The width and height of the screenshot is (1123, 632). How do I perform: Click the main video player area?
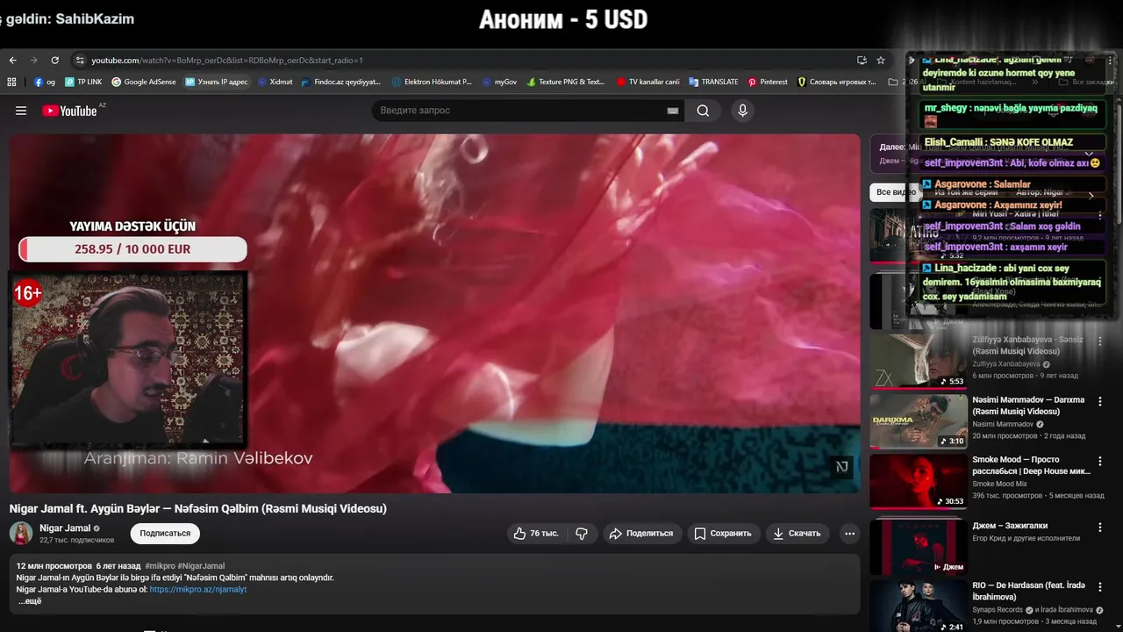pyautogui.click(x=434, y=313)
